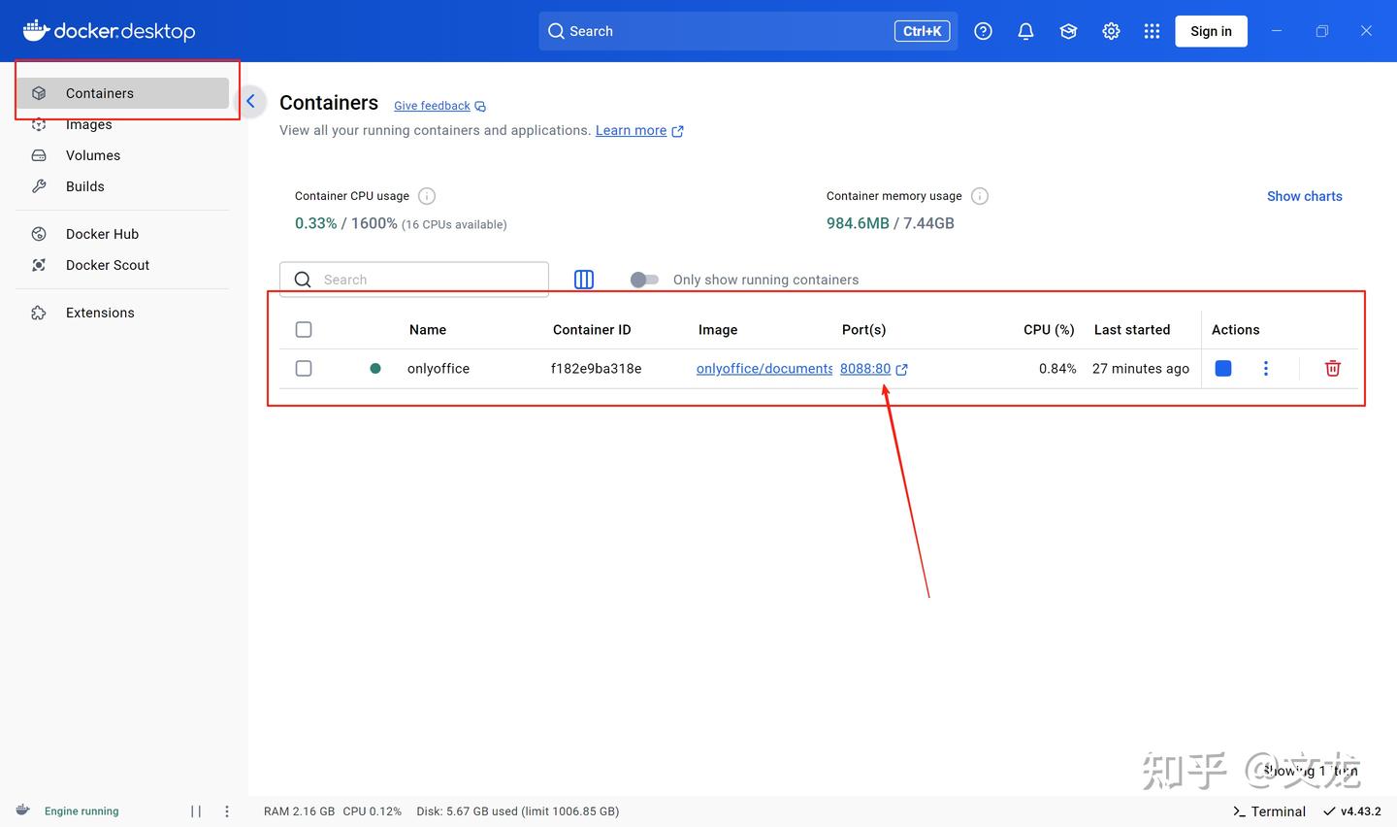Pause the Docker engine in the status bar
Viewport: 1397px width, 827px height.
tap(196, 811)
